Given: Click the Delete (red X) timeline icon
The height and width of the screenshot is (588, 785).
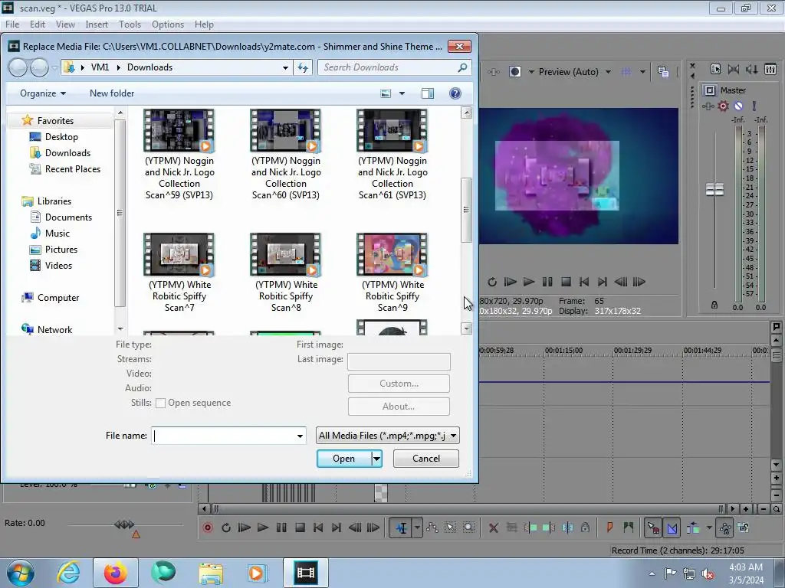Looking at the screenshot, I should click(493, 528).
